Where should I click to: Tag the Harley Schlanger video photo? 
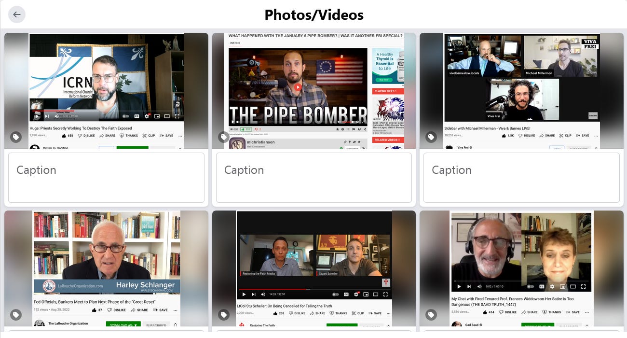click(x=16, y=315)
